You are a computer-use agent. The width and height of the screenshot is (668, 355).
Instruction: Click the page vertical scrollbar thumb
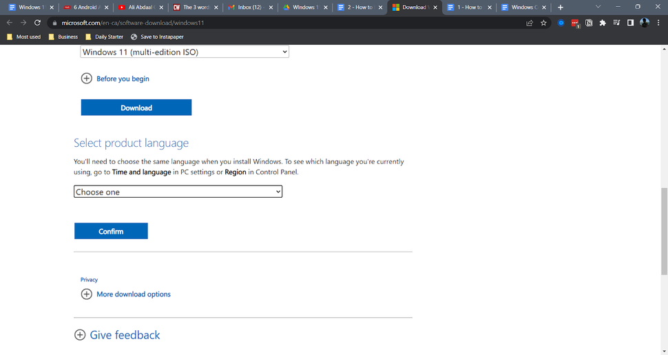tap(664, 231)
